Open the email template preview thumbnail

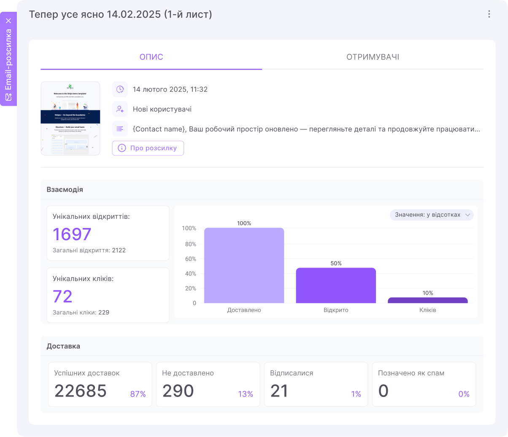70,118
